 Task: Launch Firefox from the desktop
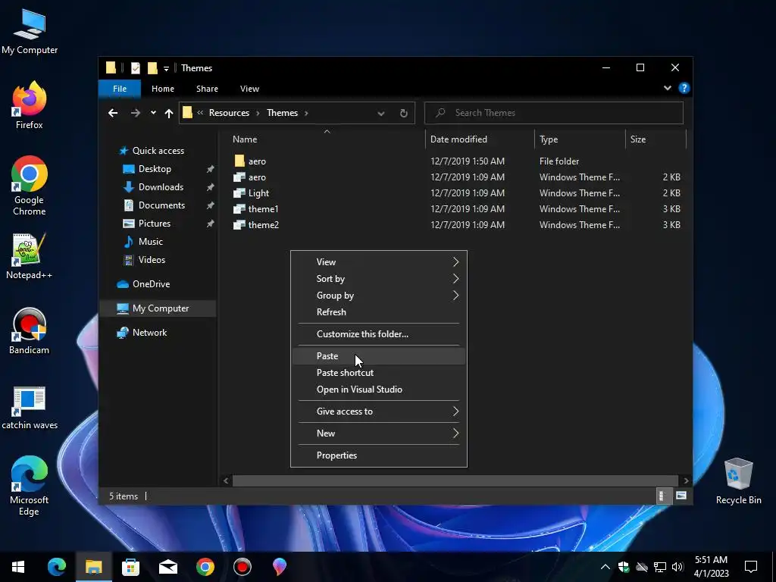point(30,105)
